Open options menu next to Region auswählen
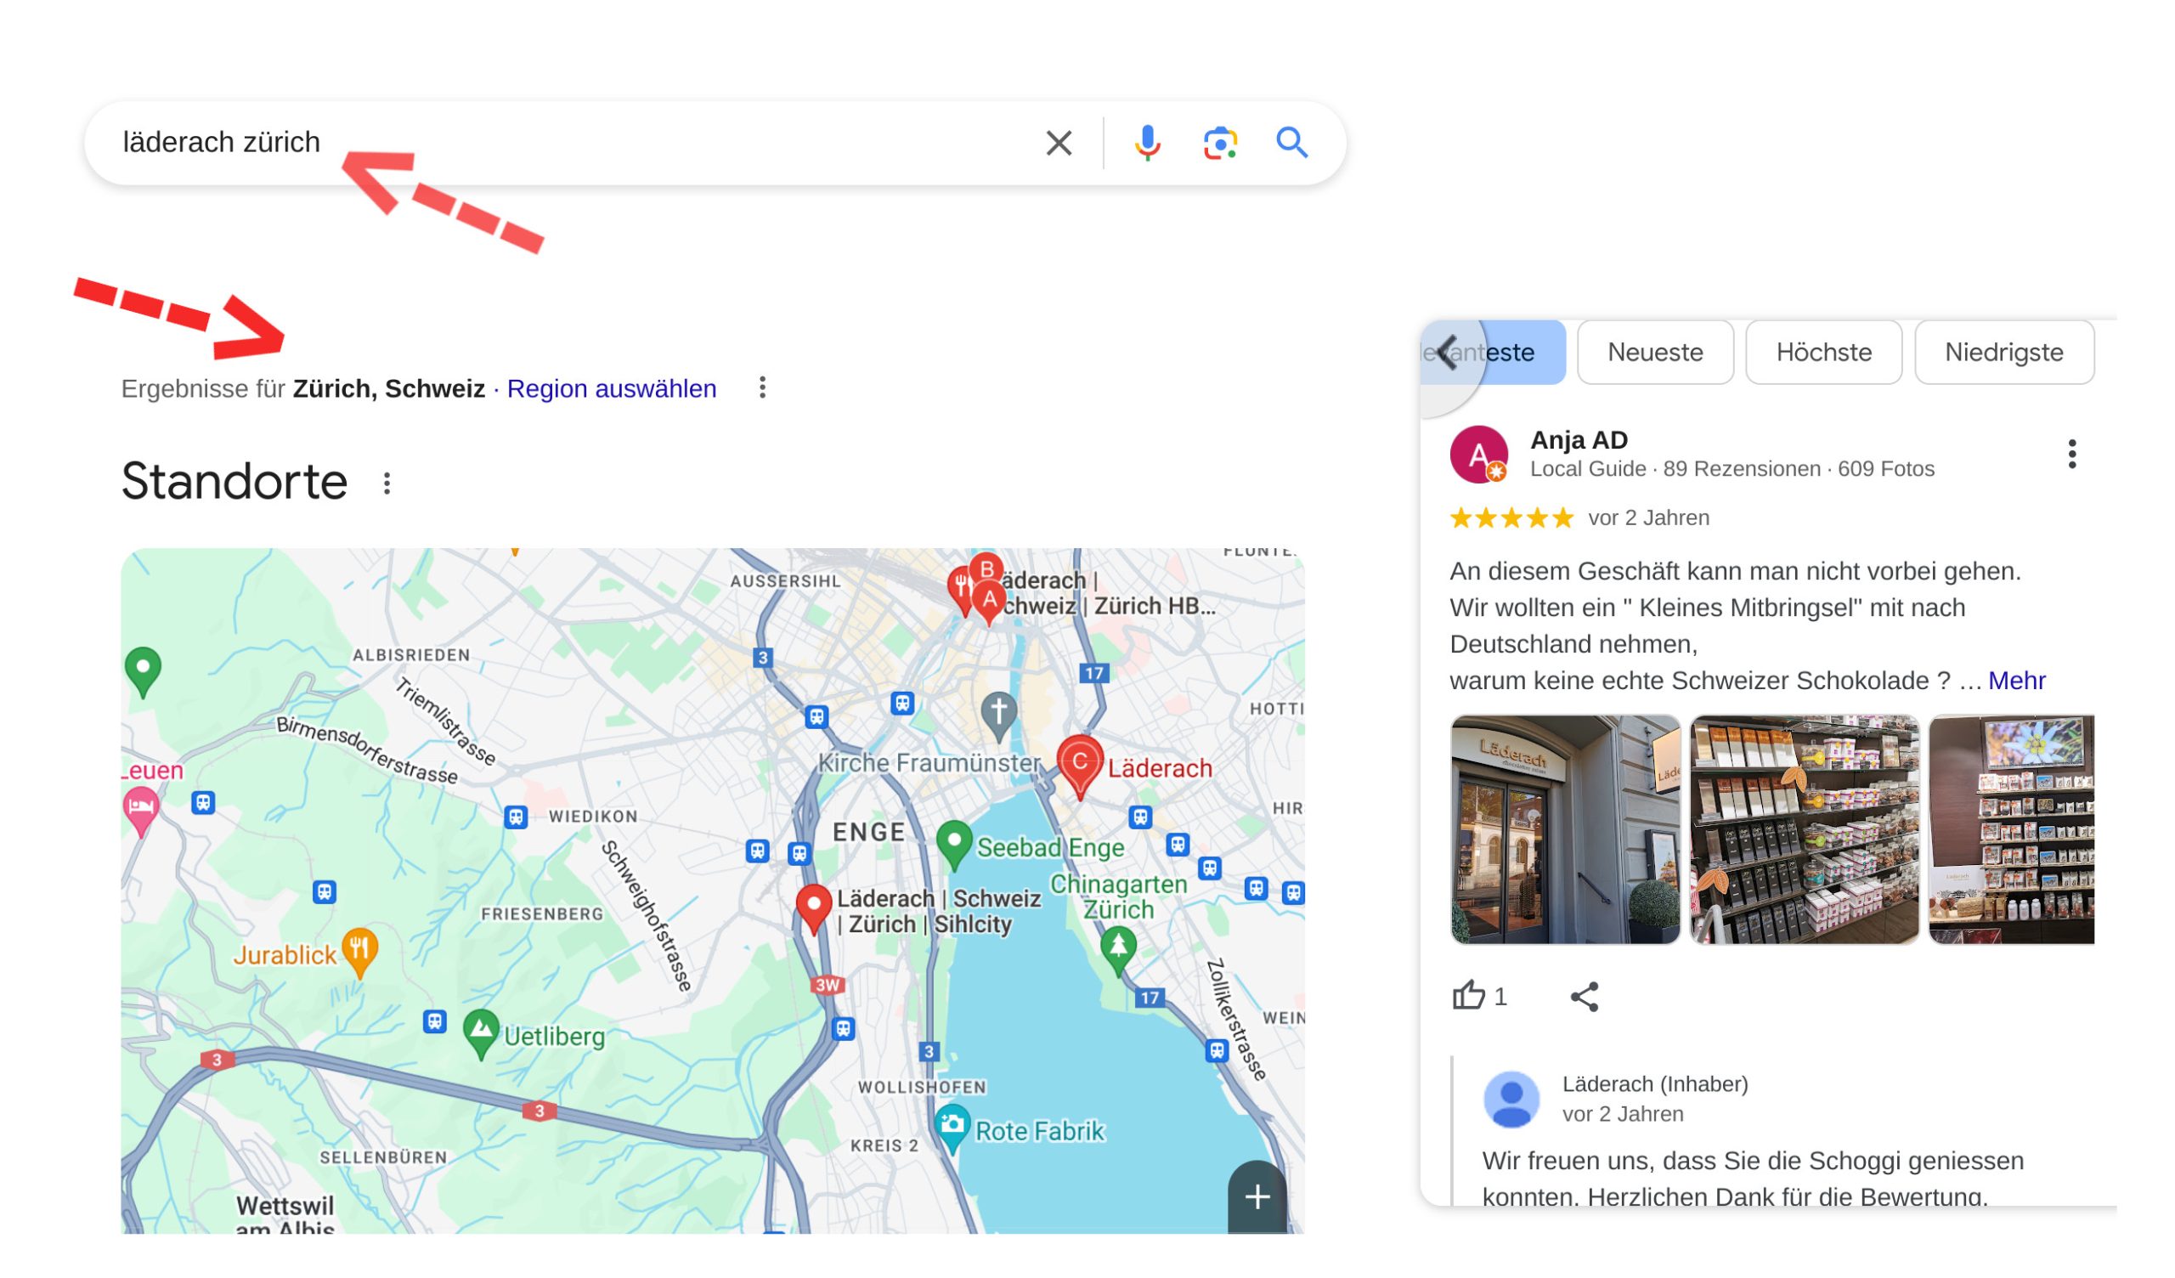Viewport: 2175px width, 1278px height. (x=762, y=387)
